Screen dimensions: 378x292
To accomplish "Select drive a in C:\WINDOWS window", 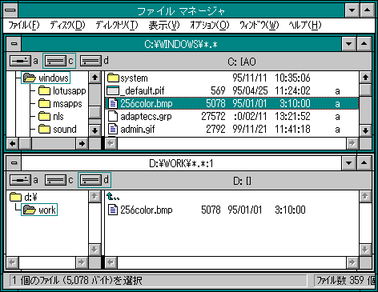I will click(x=24, y=61).
